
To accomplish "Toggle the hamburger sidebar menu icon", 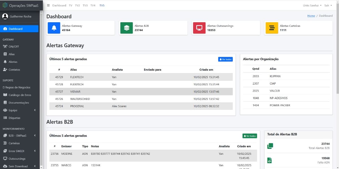I will click(48, 5).
